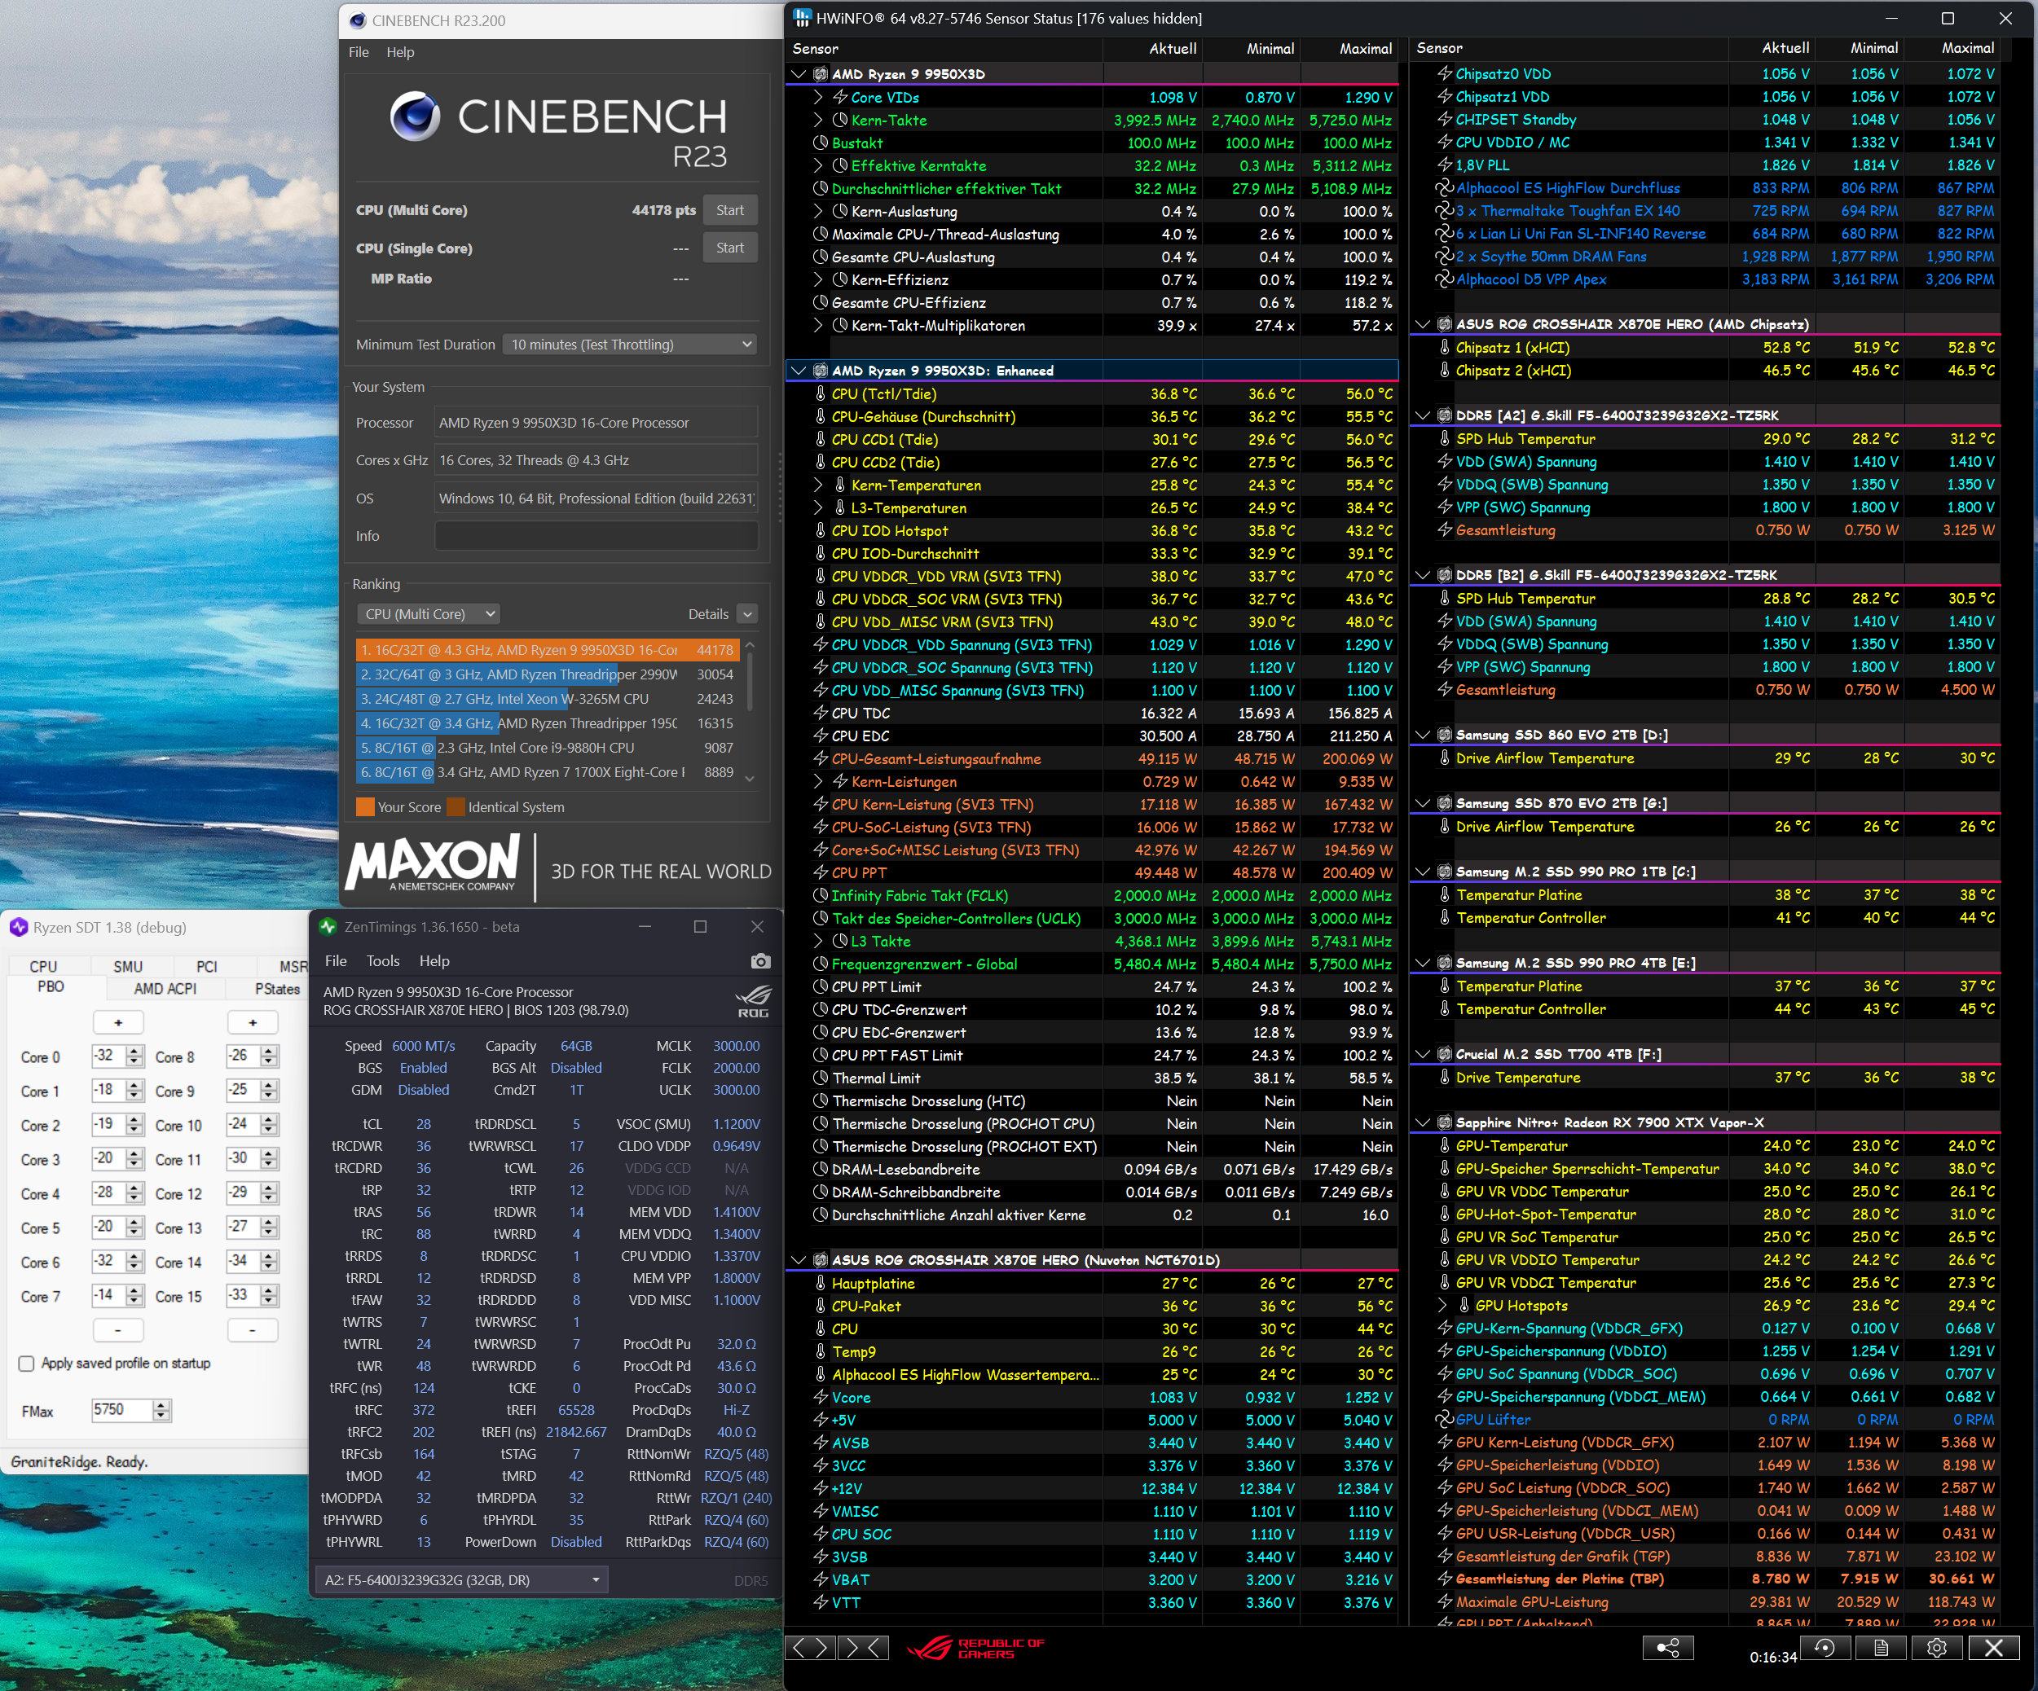Click the collapse columns arrows icon
Viewport: 2038px width, 1691px height.
[863, 1647]
